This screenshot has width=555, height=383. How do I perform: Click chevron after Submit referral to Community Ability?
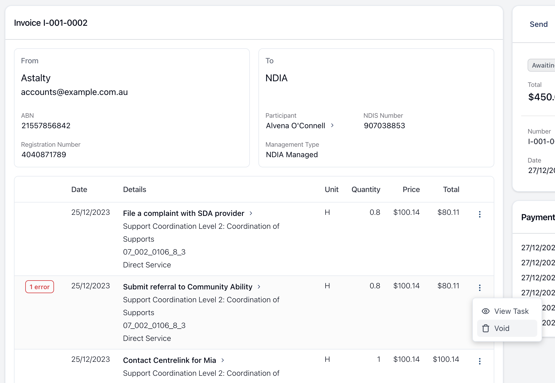(x=259, y=287)
